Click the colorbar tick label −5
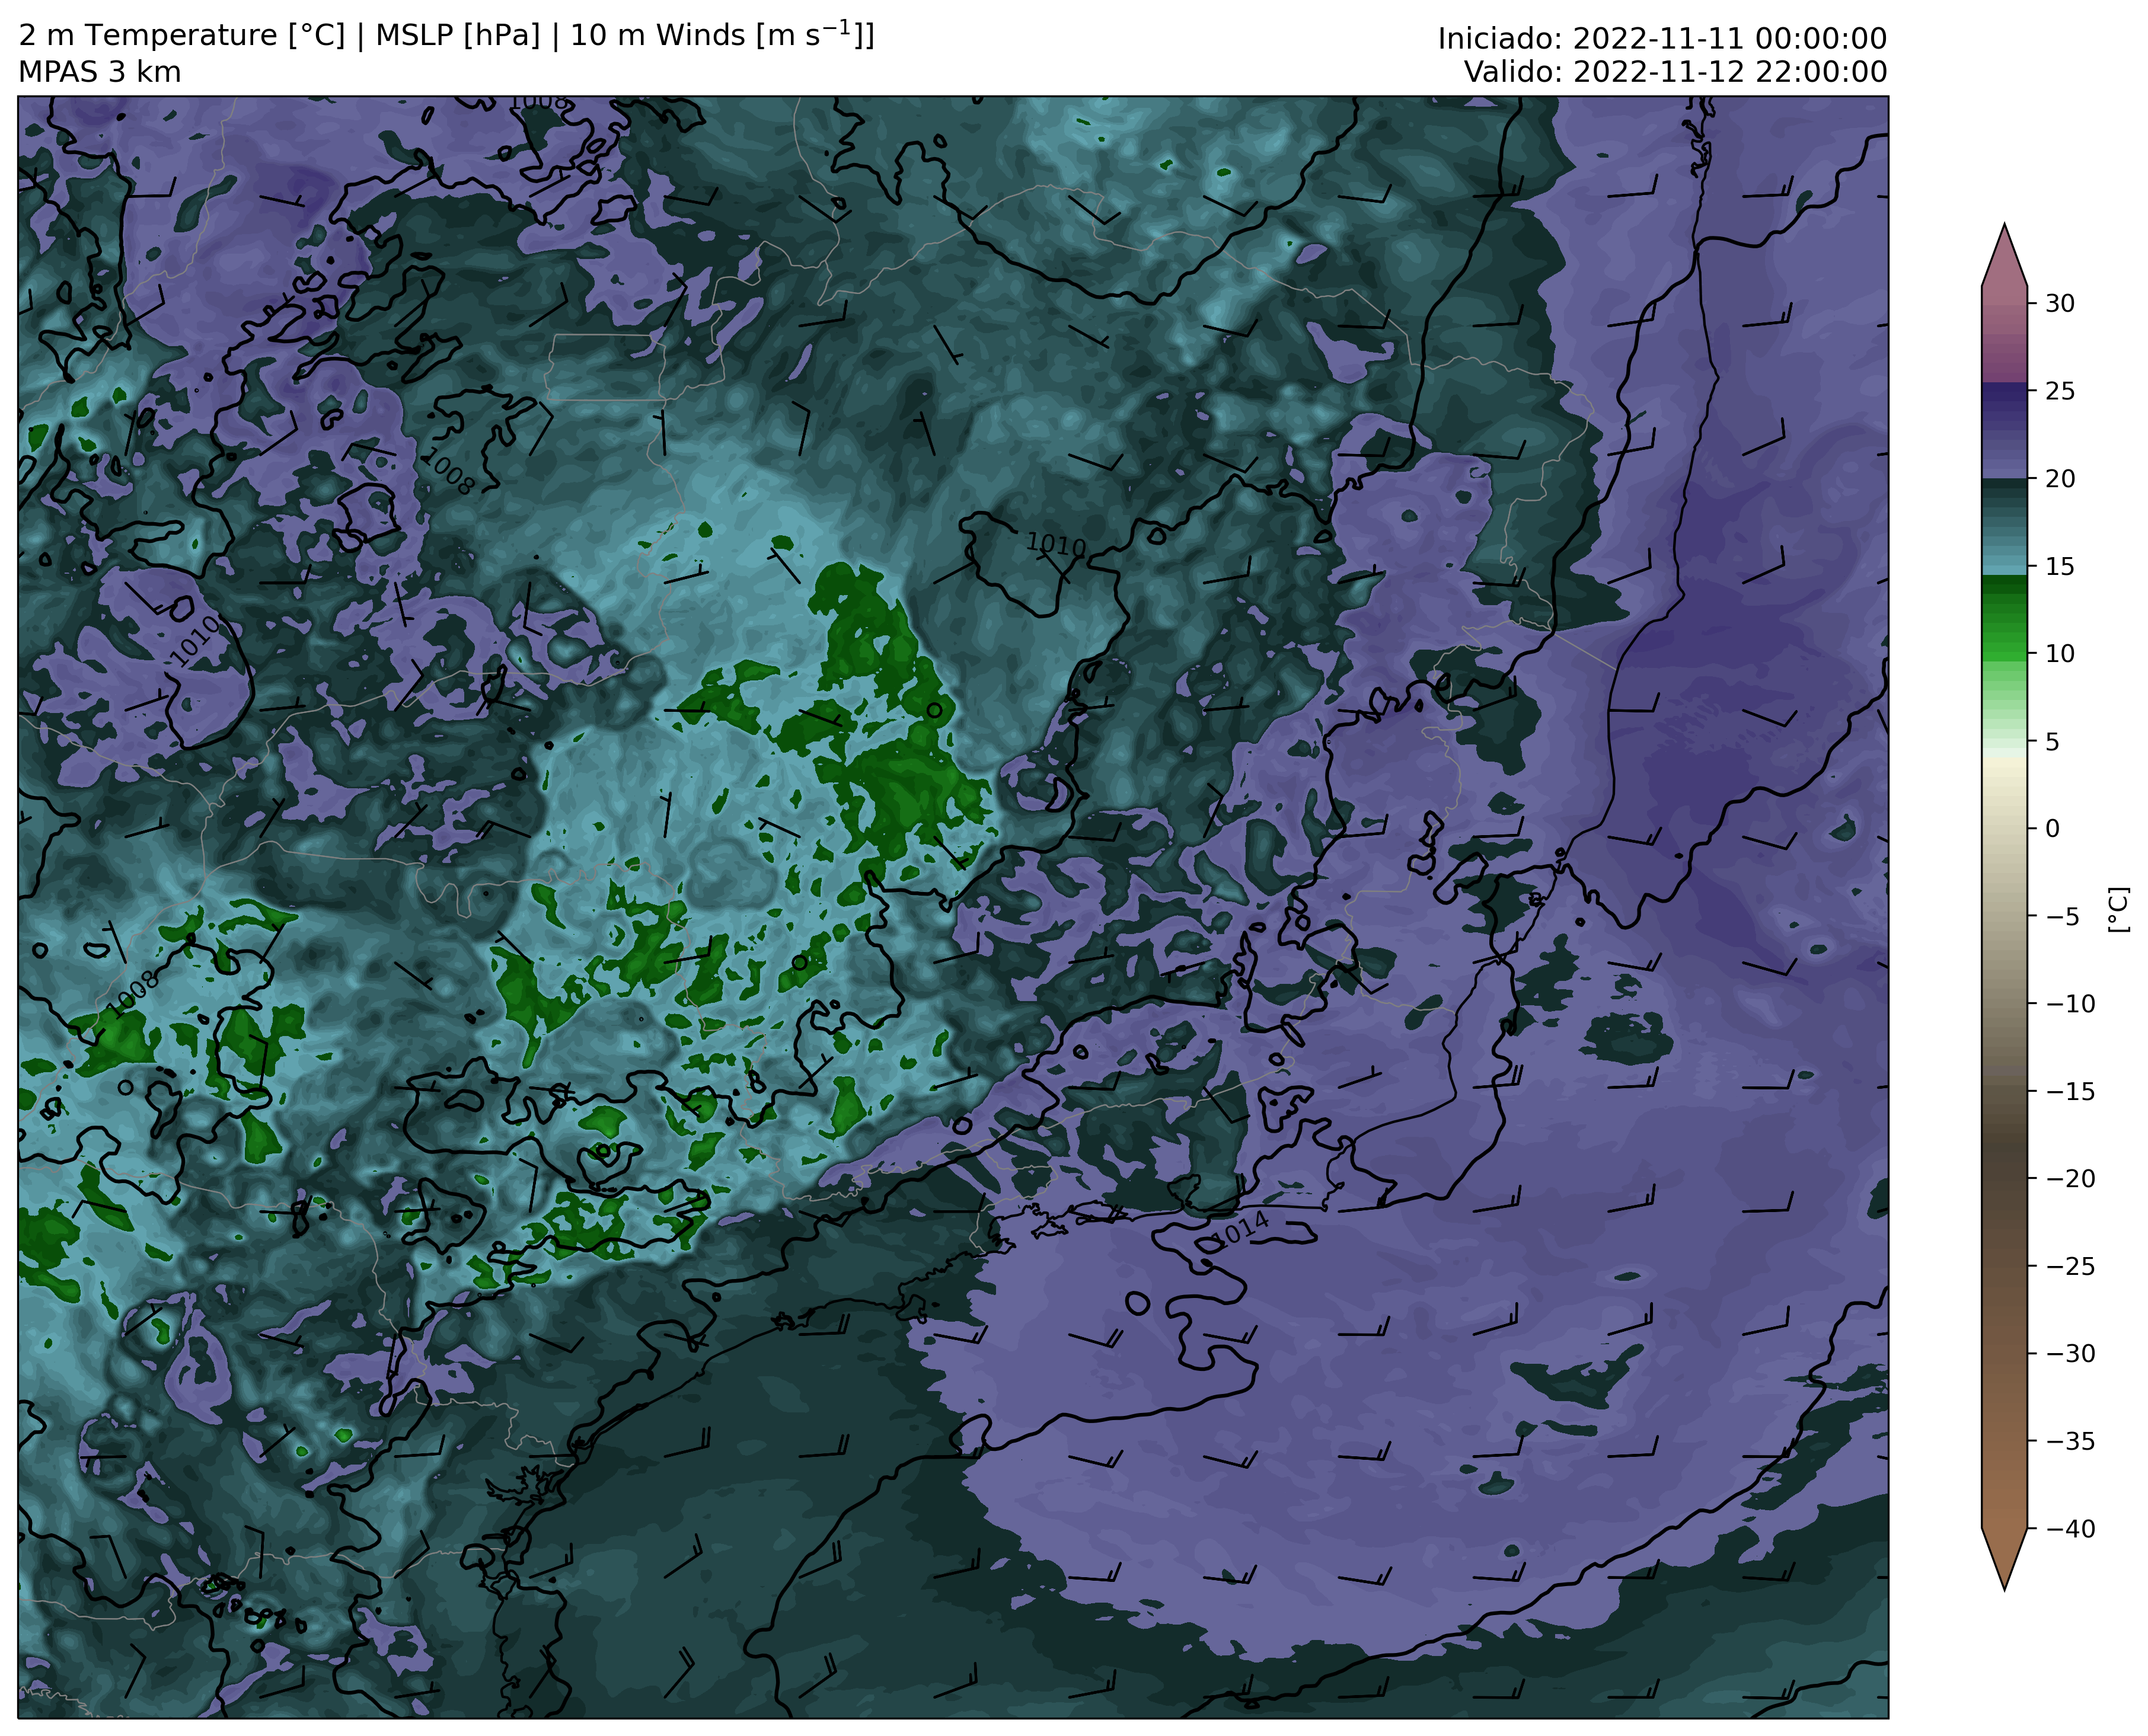The width and height of the screenshot is (2148, 1736). pyautogui.click(x=2061, y=916)
